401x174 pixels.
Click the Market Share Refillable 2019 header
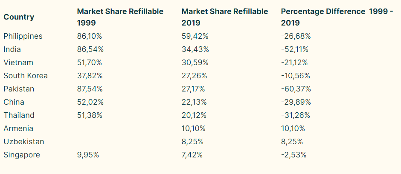[x=225, y=17]
